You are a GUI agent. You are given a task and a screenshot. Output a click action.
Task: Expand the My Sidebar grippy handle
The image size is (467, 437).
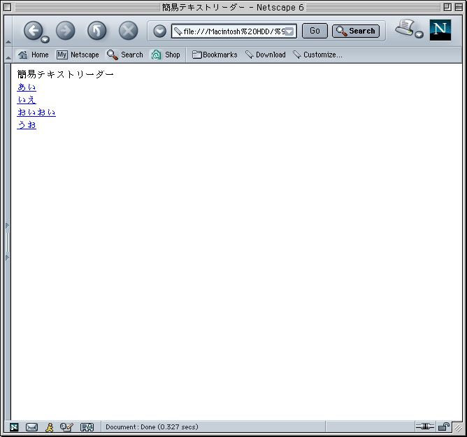[8, 242]
